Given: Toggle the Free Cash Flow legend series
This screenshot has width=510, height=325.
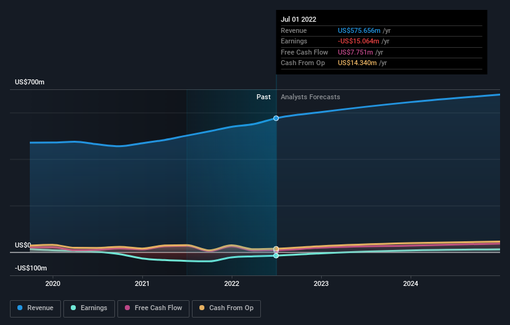Looking at the screenshot, I should point(153,308).
